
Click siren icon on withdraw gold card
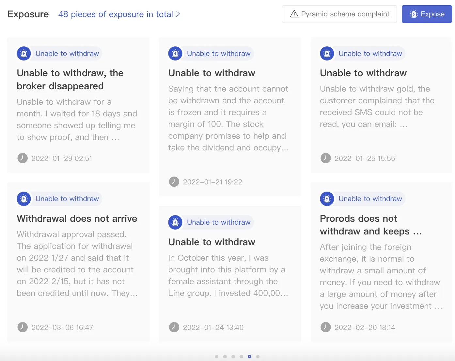click(327, 53)
